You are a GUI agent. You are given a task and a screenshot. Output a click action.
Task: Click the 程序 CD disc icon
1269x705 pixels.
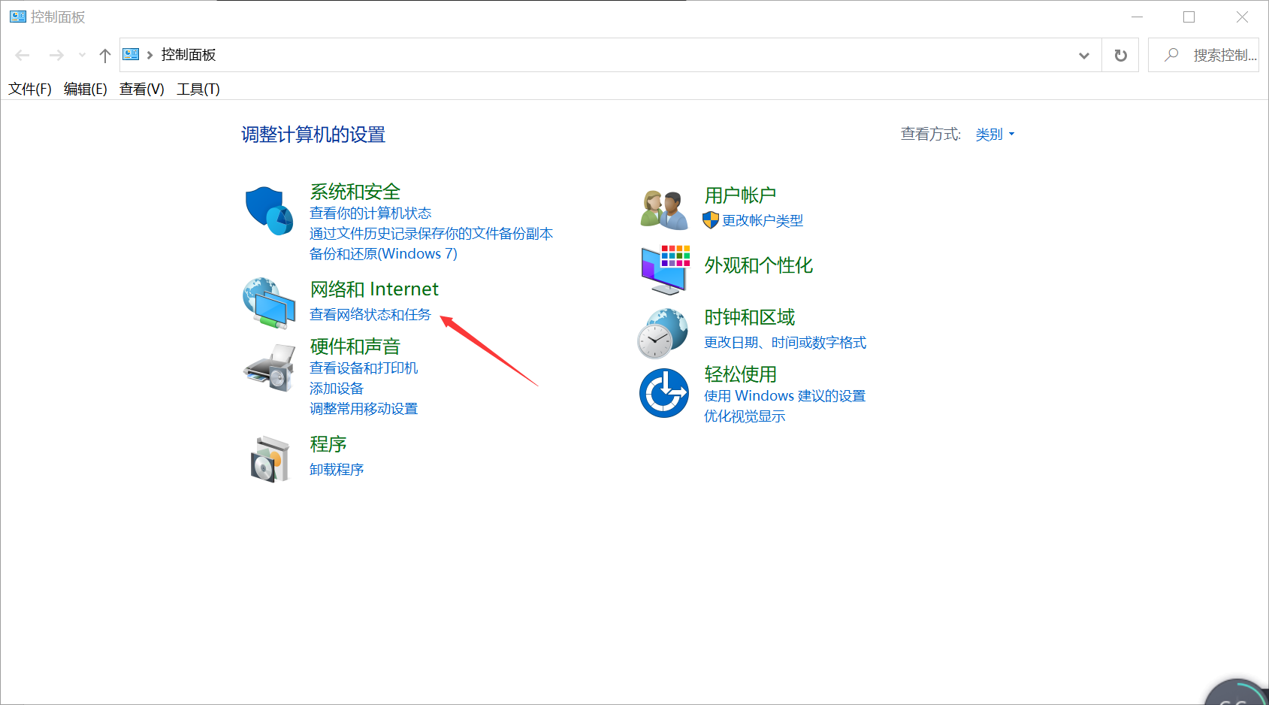(x=268, y=457)
